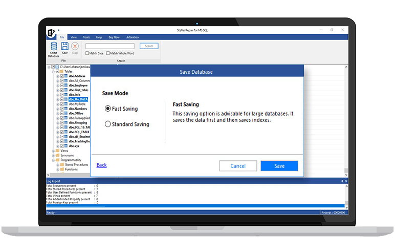Viewport: 395px width, 250px height.
Task: Click the Stellar Repair app logo icon
Action: click(51, 33)
